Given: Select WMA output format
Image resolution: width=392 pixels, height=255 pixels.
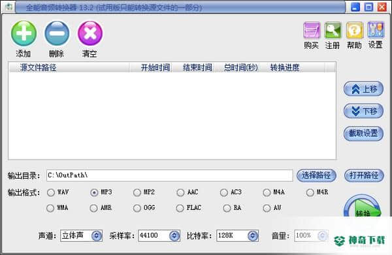Looking at the screenshot, I should [x=50, y=208].
